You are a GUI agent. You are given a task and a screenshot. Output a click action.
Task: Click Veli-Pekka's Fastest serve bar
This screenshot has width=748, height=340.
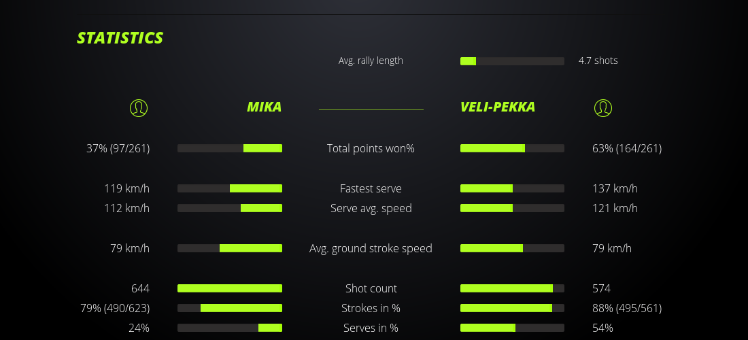pyautogui.click(x=512, y=188)
